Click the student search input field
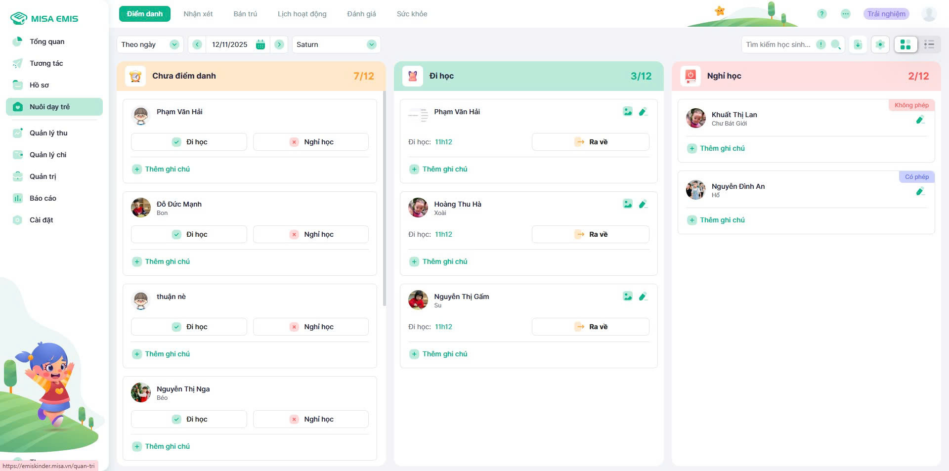This screenshot has height=471, width=949. 778,44
